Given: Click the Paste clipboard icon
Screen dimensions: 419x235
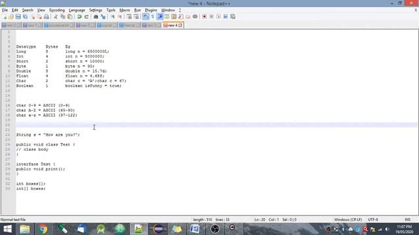Looking at the screenshot, I should tap(70, 17).
